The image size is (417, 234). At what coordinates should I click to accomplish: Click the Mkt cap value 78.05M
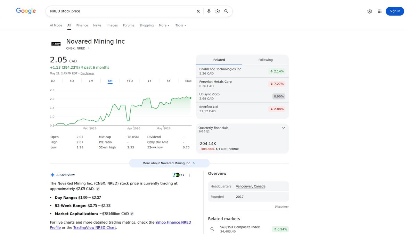click(133, 137)
